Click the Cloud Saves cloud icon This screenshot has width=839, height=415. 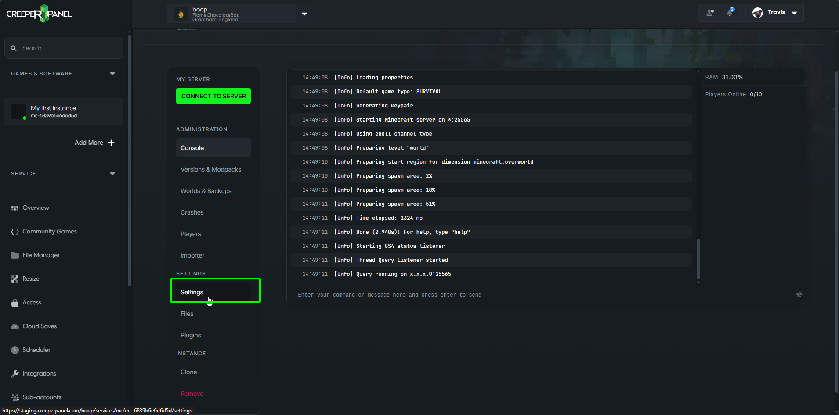(15, 326)
